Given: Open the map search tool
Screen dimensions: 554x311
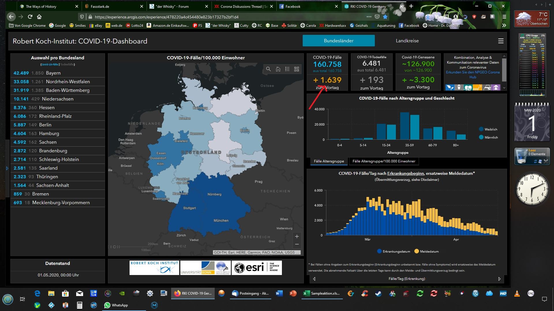Looking at the screenshot, I should pos(268,69).
